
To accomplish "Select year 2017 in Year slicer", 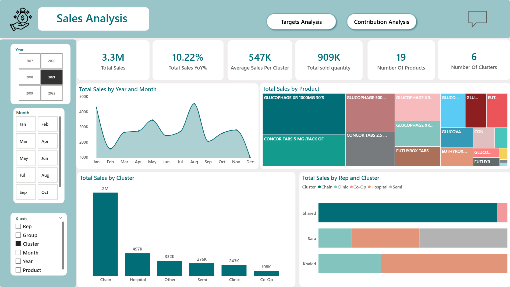I will point(30,61).
